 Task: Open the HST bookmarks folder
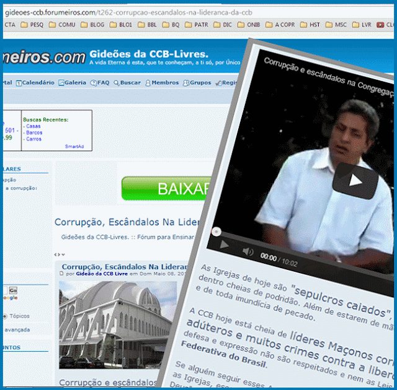tap(310, 25)
